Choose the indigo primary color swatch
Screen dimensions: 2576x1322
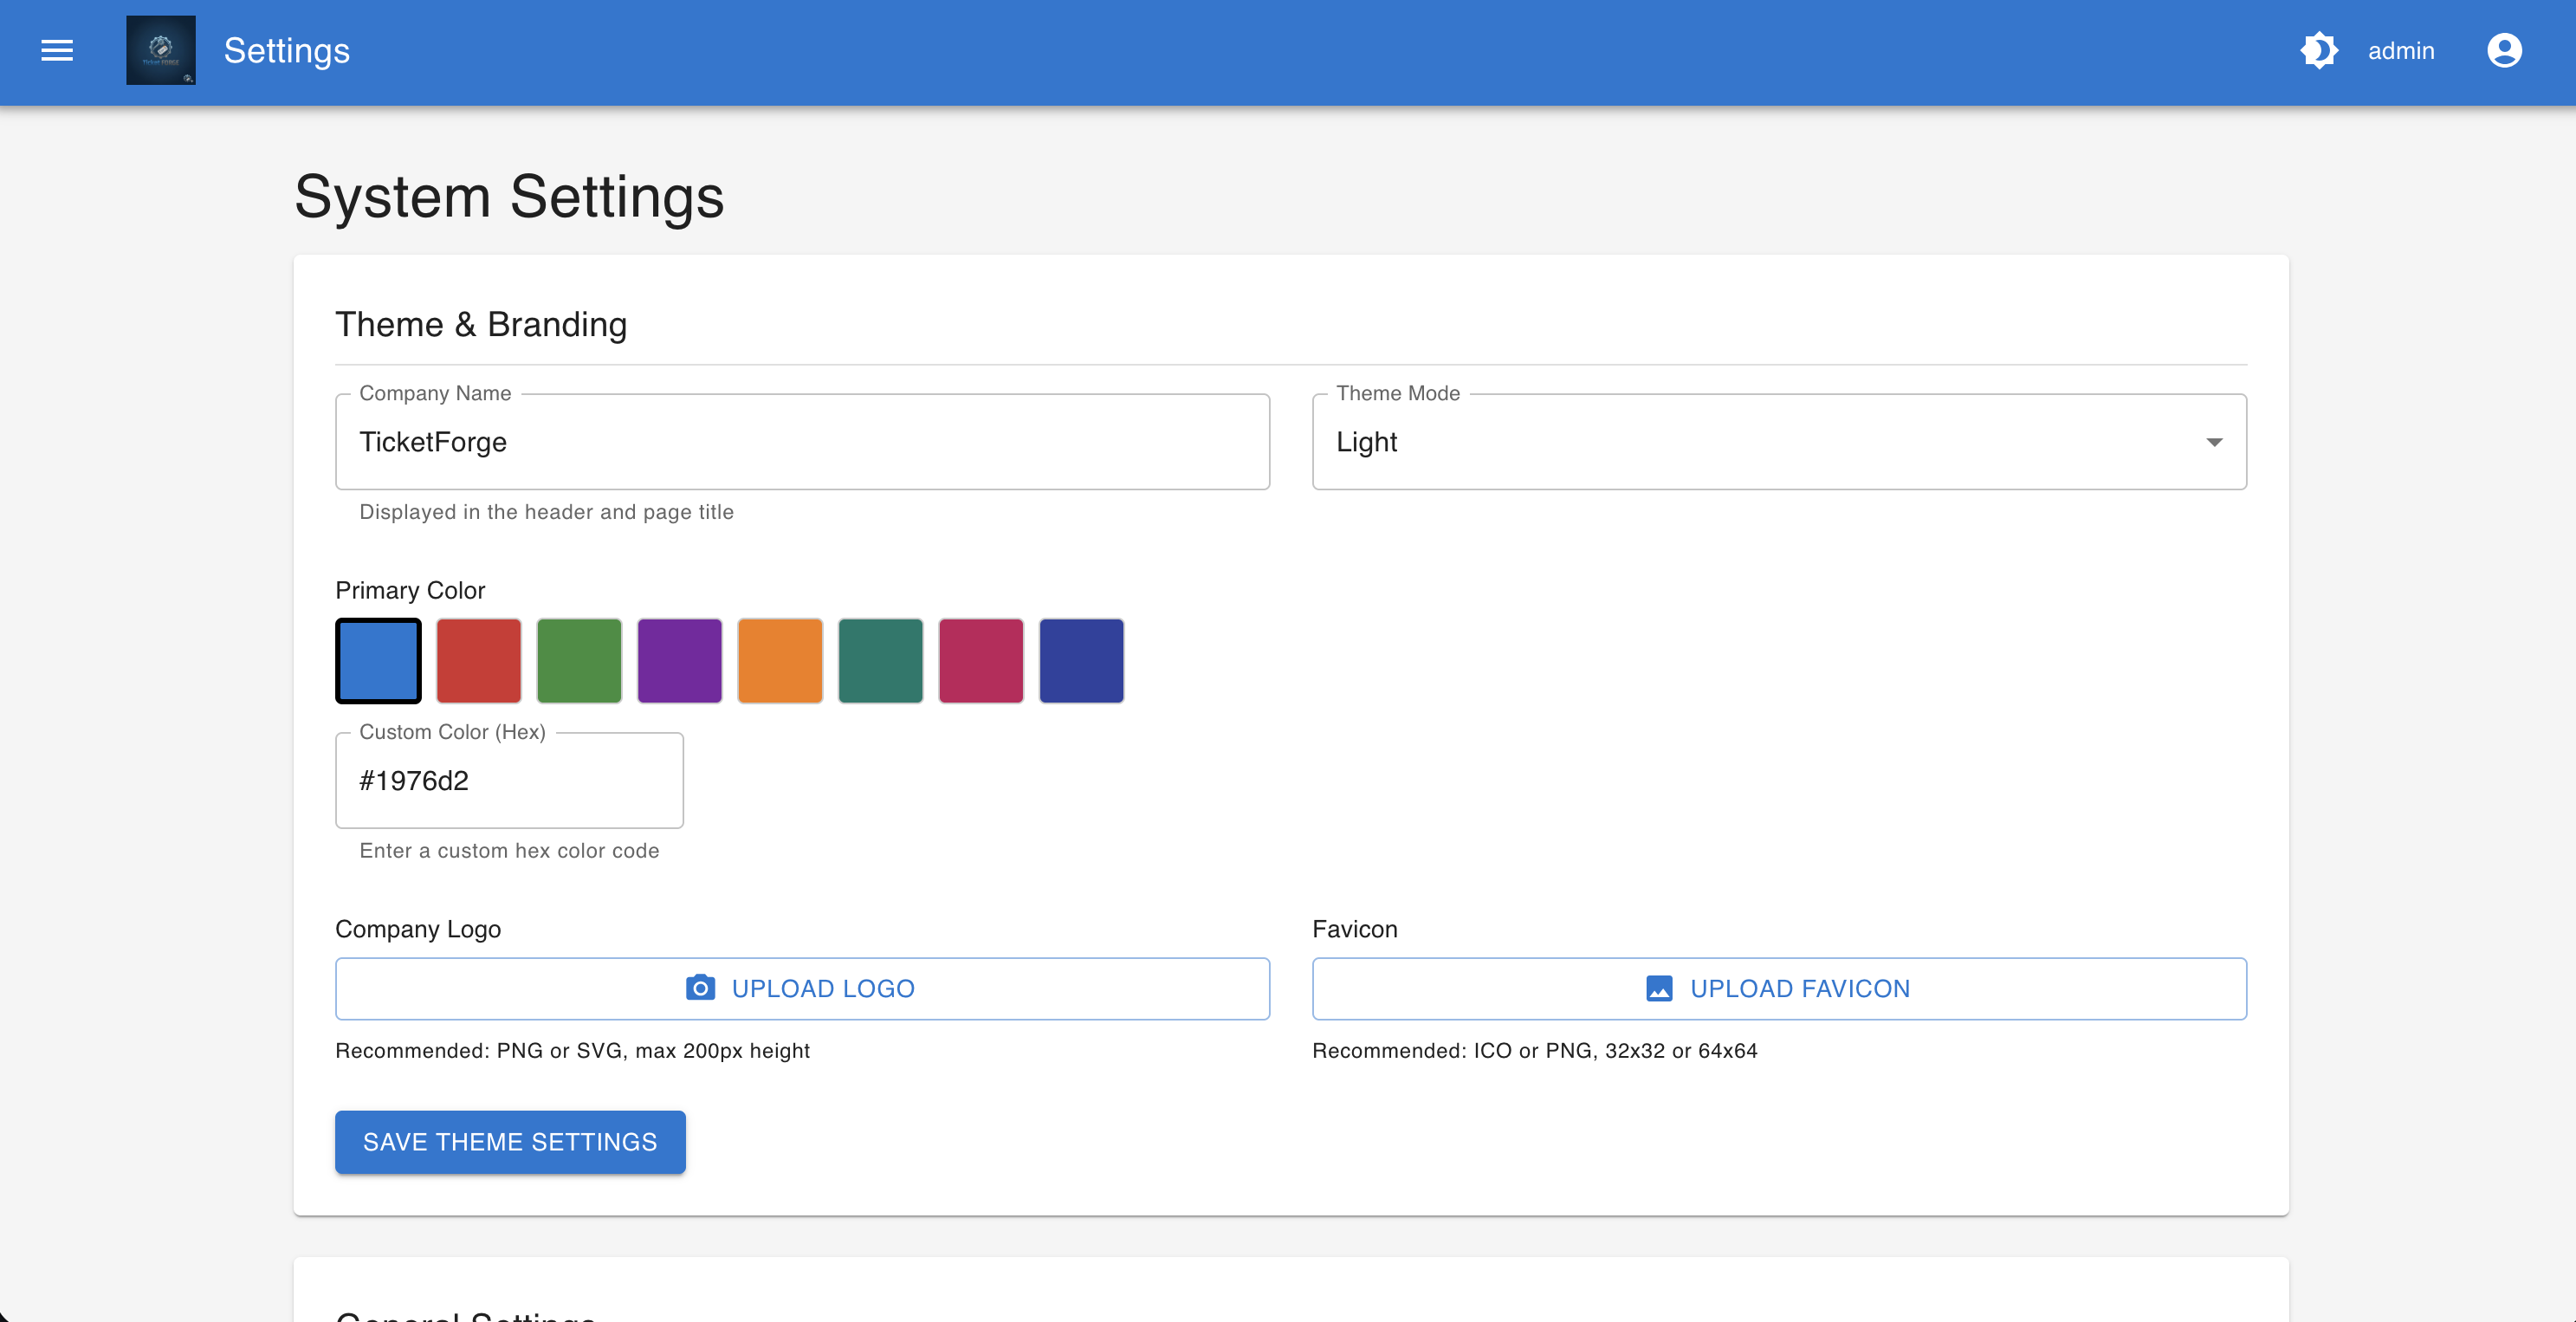(1082, 661)
